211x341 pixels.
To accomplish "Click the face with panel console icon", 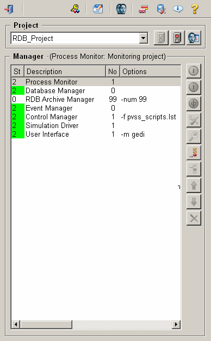I will (x=194, y=38).
